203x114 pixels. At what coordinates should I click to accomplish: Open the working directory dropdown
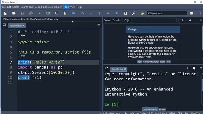pyautogui.click(x=186, y=13)
